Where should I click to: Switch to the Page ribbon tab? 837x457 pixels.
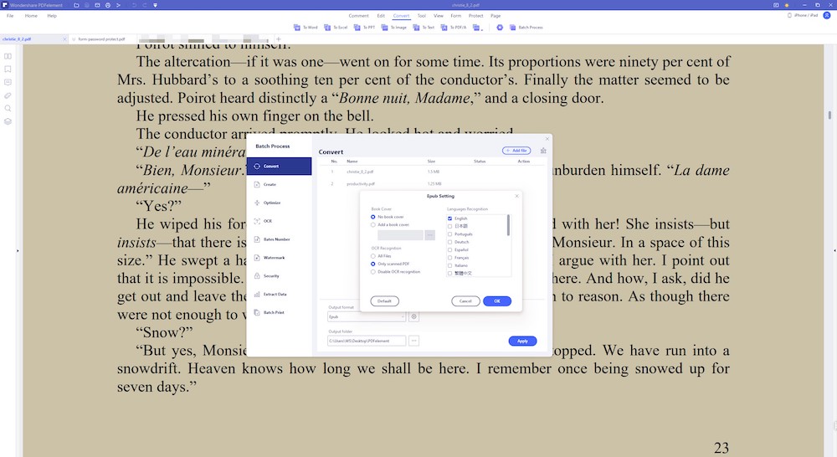(x=496, y=15)
